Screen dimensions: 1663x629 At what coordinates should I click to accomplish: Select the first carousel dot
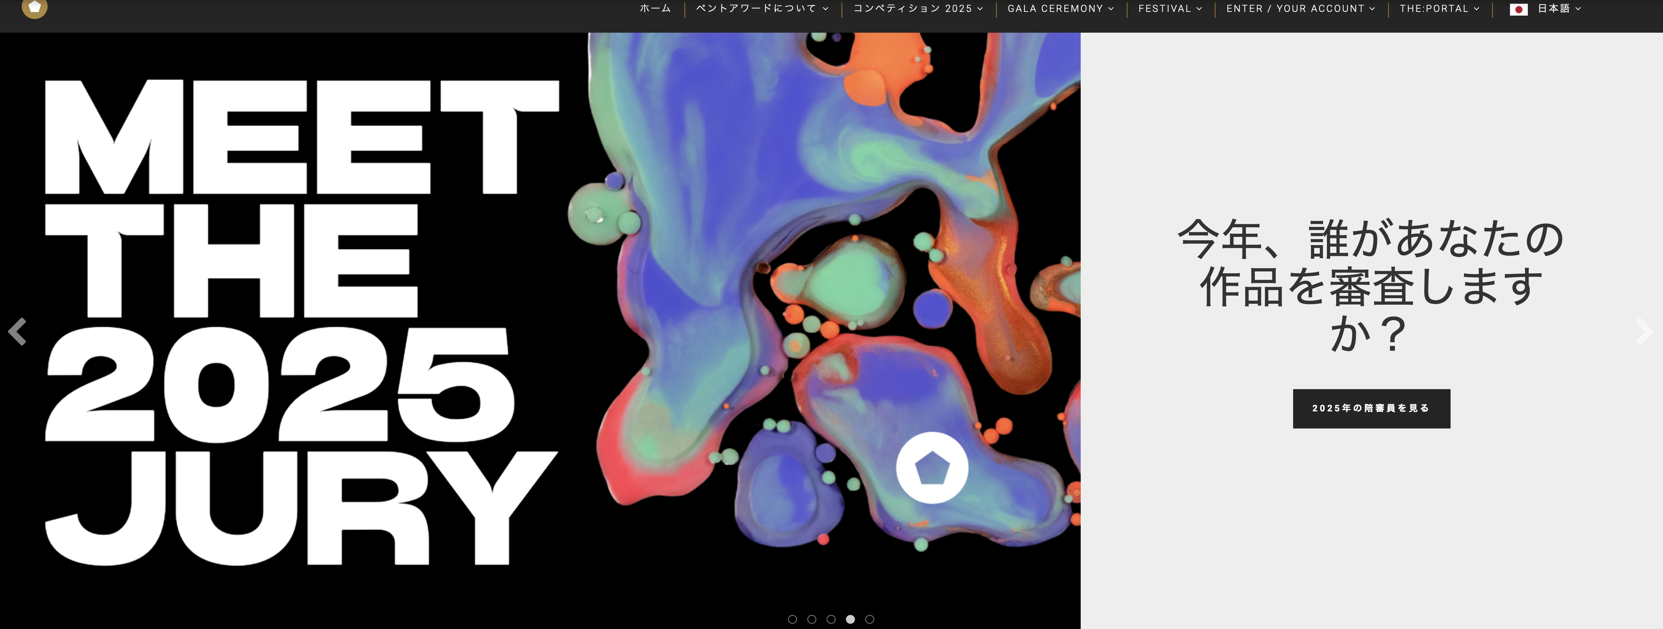pos(792,619)
